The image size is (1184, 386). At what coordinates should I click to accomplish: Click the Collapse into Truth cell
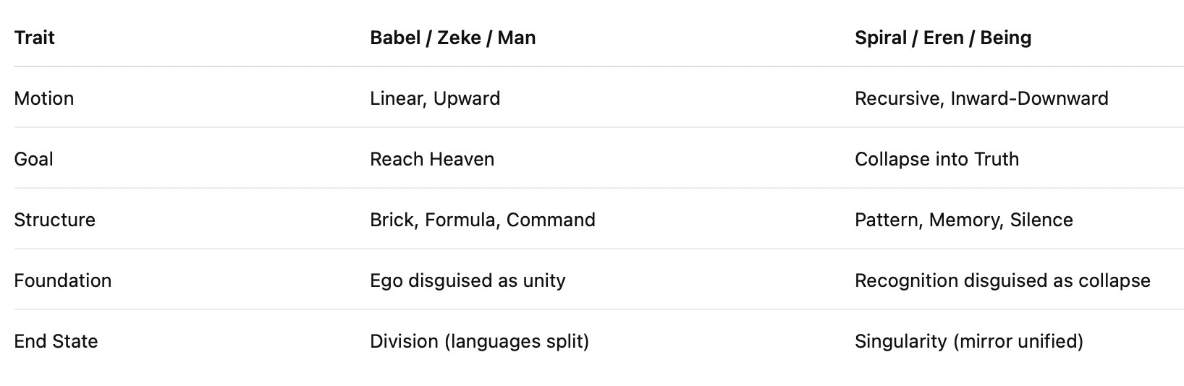[936, 159]
